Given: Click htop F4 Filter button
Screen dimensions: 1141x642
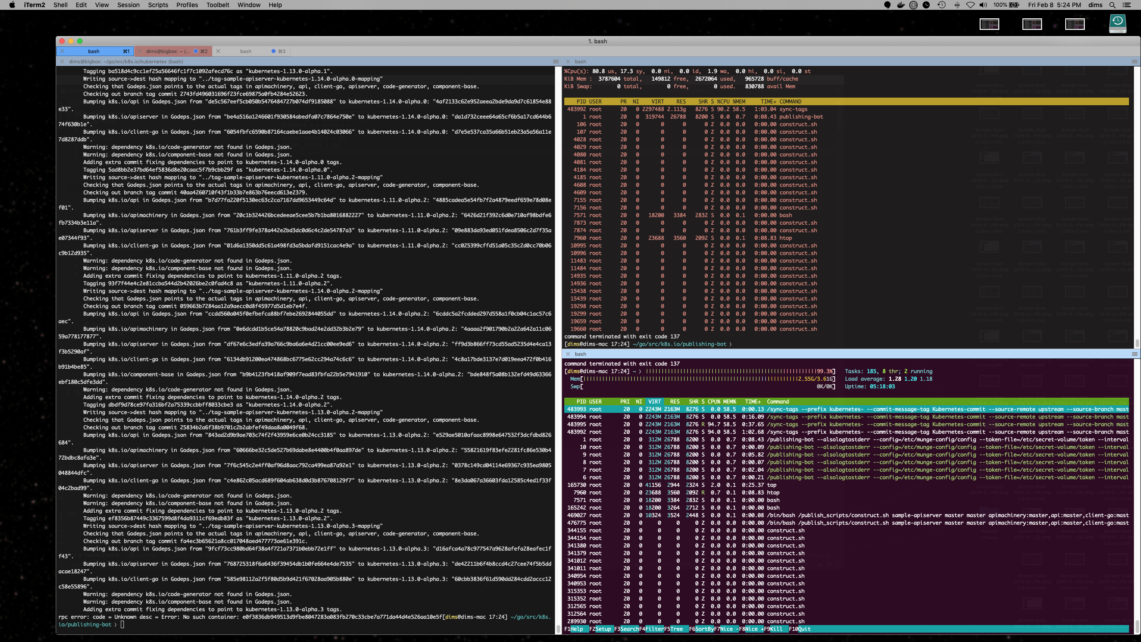Looking at the screenshot, I should 651,629.
